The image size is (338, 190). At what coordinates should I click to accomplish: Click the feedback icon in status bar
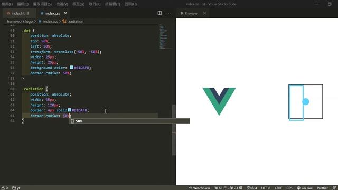tap(334, 188)
